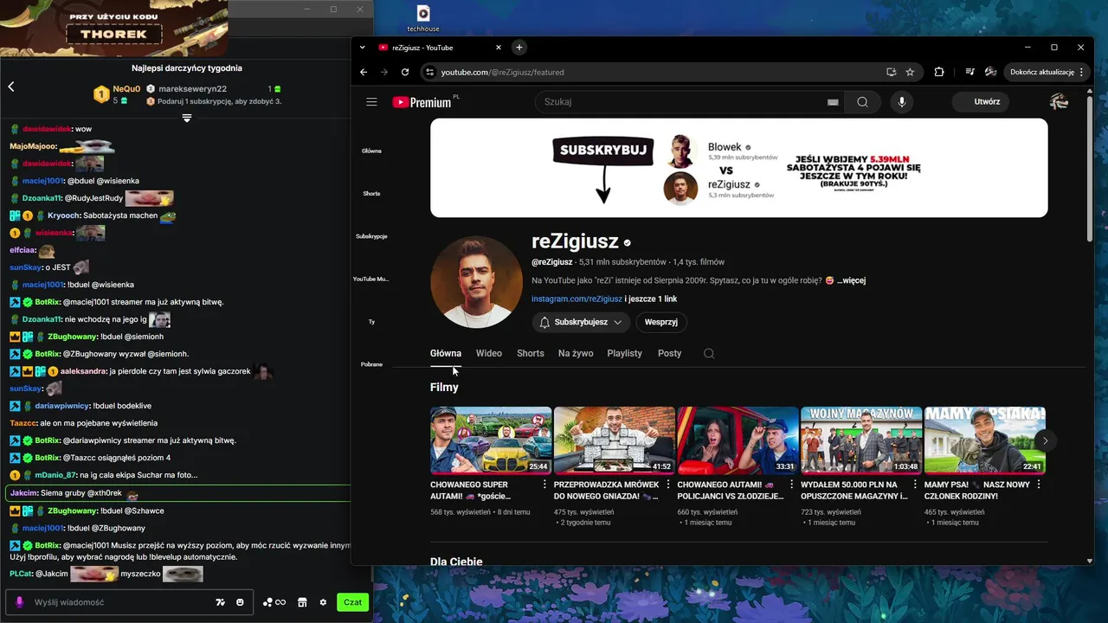The height and width of the screenshot is (623, 1108).
Task: Open the MAMY PSA video thumbnail
Action: click(985, 440)
